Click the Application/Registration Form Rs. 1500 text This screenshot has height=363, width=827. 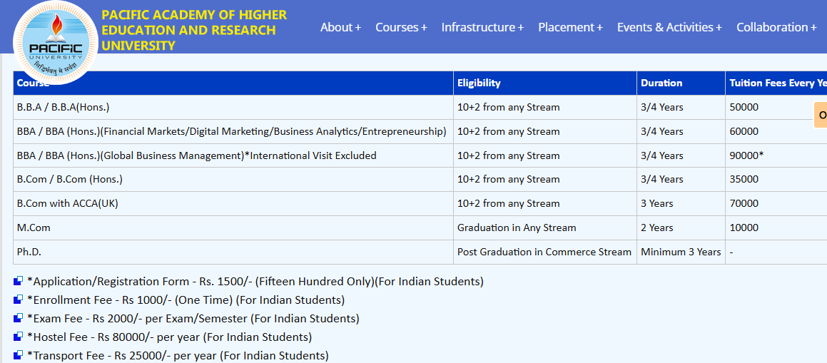click(255, 281)
